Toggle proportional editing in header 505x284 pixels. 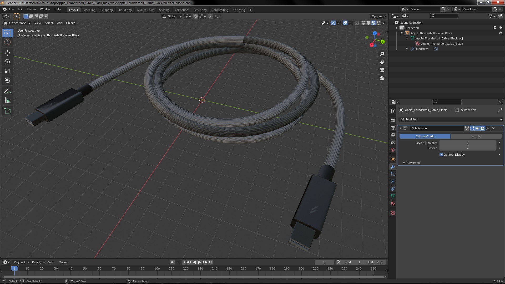[211, 16]
